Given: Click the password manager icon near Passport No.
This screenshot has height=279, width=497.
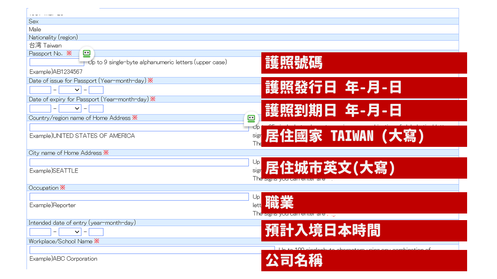Looking at the screenshot, I should 87,54.
